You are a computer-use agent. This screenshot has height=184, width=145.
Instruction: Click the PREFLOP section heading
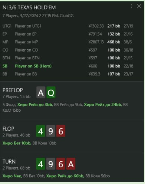pyautogui.click(x=13, y=90)
